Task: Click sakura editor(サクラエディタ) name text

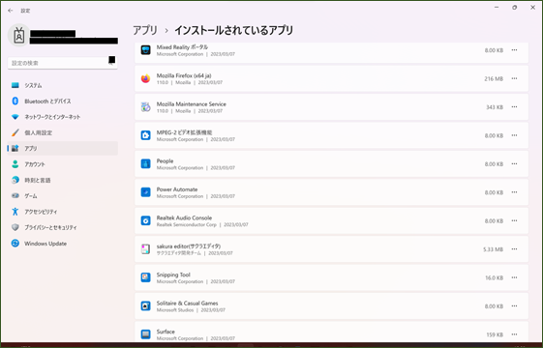Action: coord(189,246)
